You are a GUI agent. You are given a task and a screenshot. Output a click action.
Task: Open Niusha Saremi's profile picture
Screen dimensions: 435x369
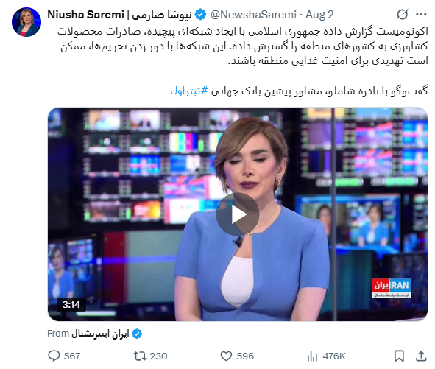pyautogui.click(x=26, y=22)
